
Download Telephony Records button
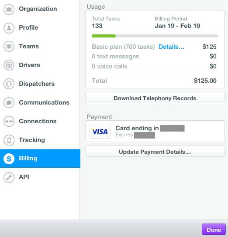155,98
